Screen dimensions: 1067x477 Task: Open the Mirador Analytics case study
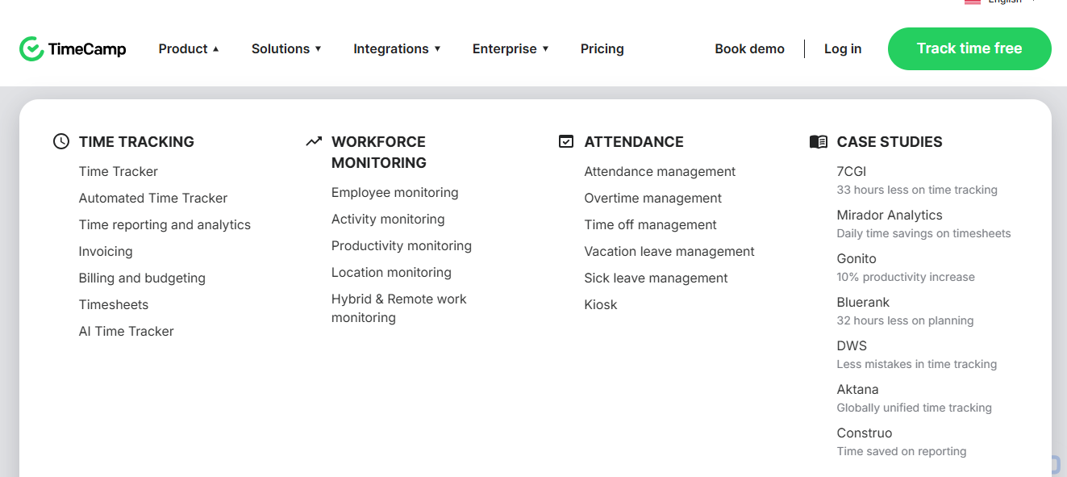(890, 215)
